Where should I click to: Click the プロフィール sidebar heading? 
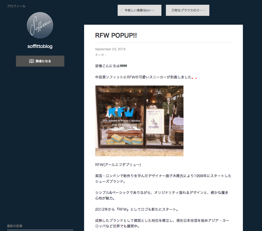pyautogui.click(x=16, y=6)
